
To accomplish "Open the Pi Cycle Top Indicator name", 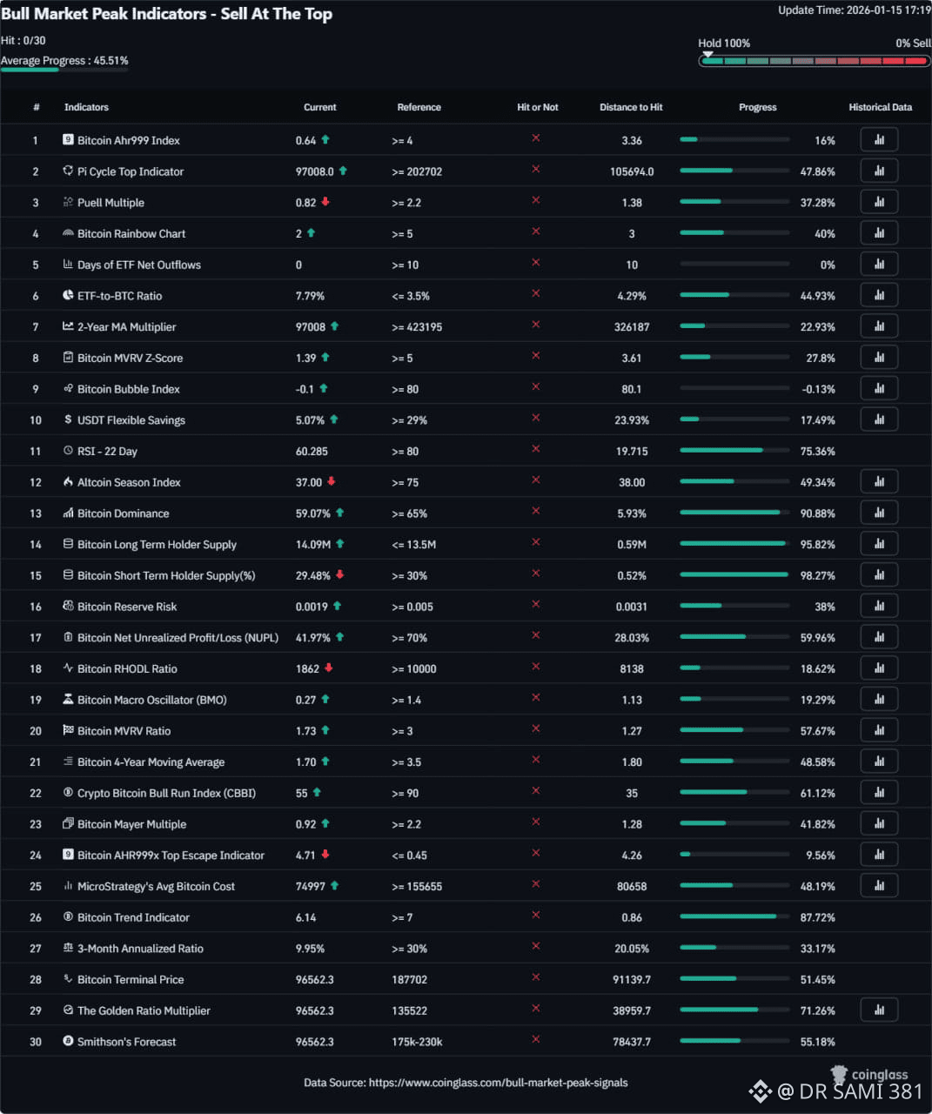I will coord(131,171).
